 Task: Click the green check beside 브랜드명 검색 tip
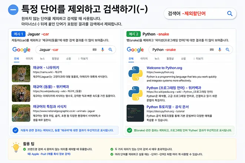(x=24, y=149)
